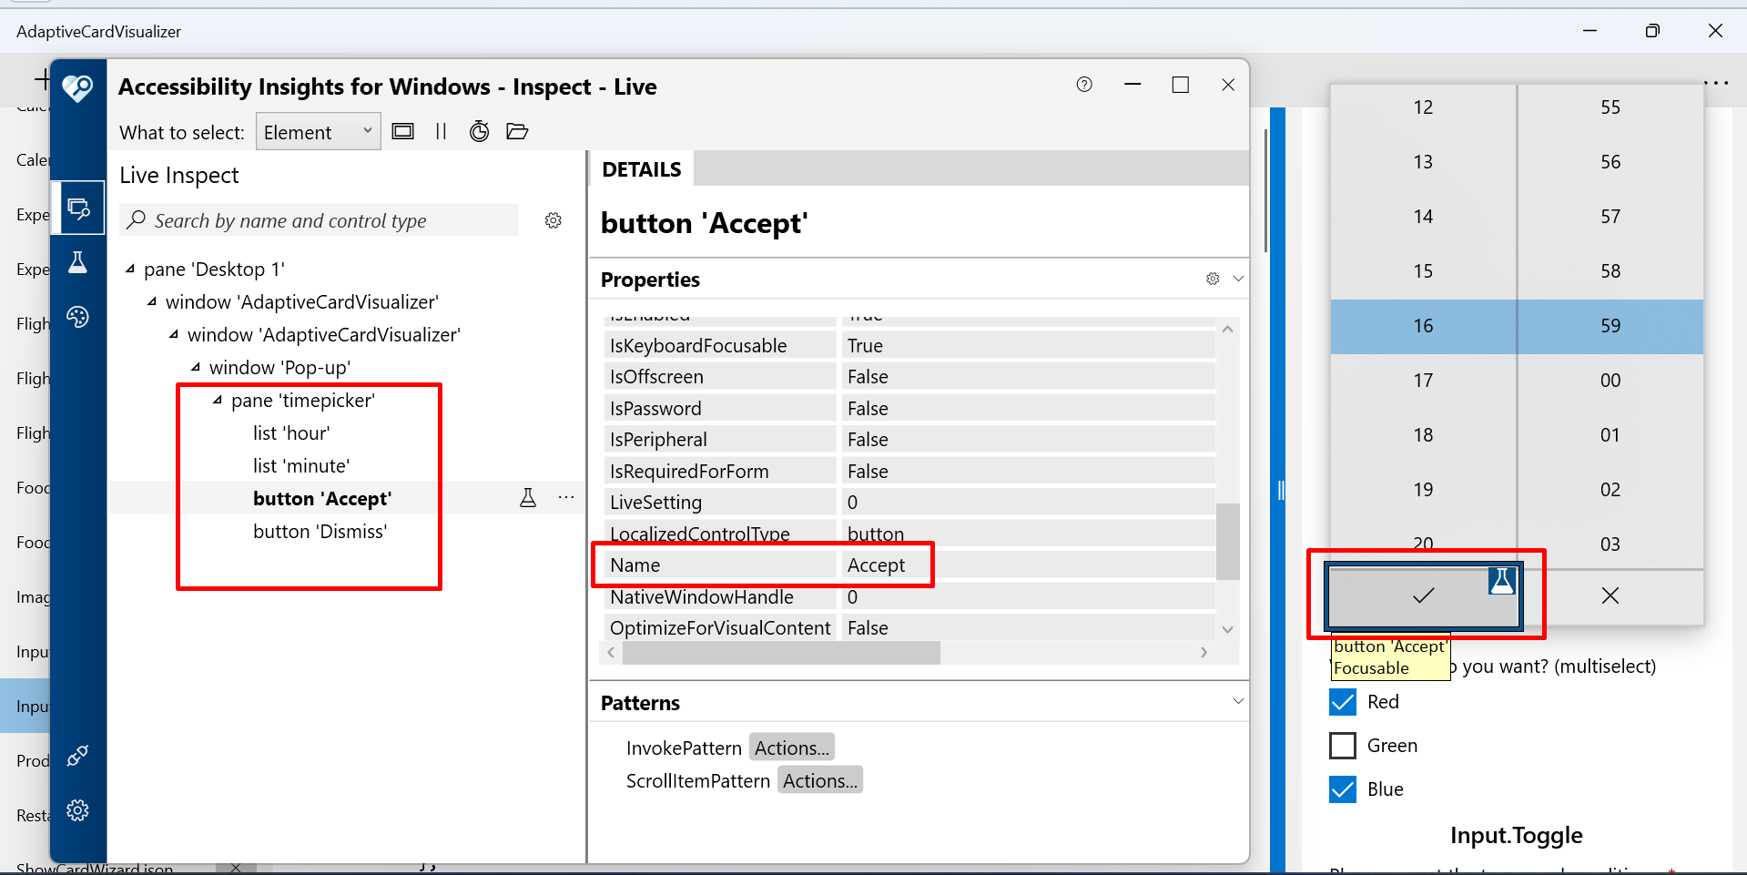Uncheck the Red checkbox
1747x875 pixels.
point(1342,701)
